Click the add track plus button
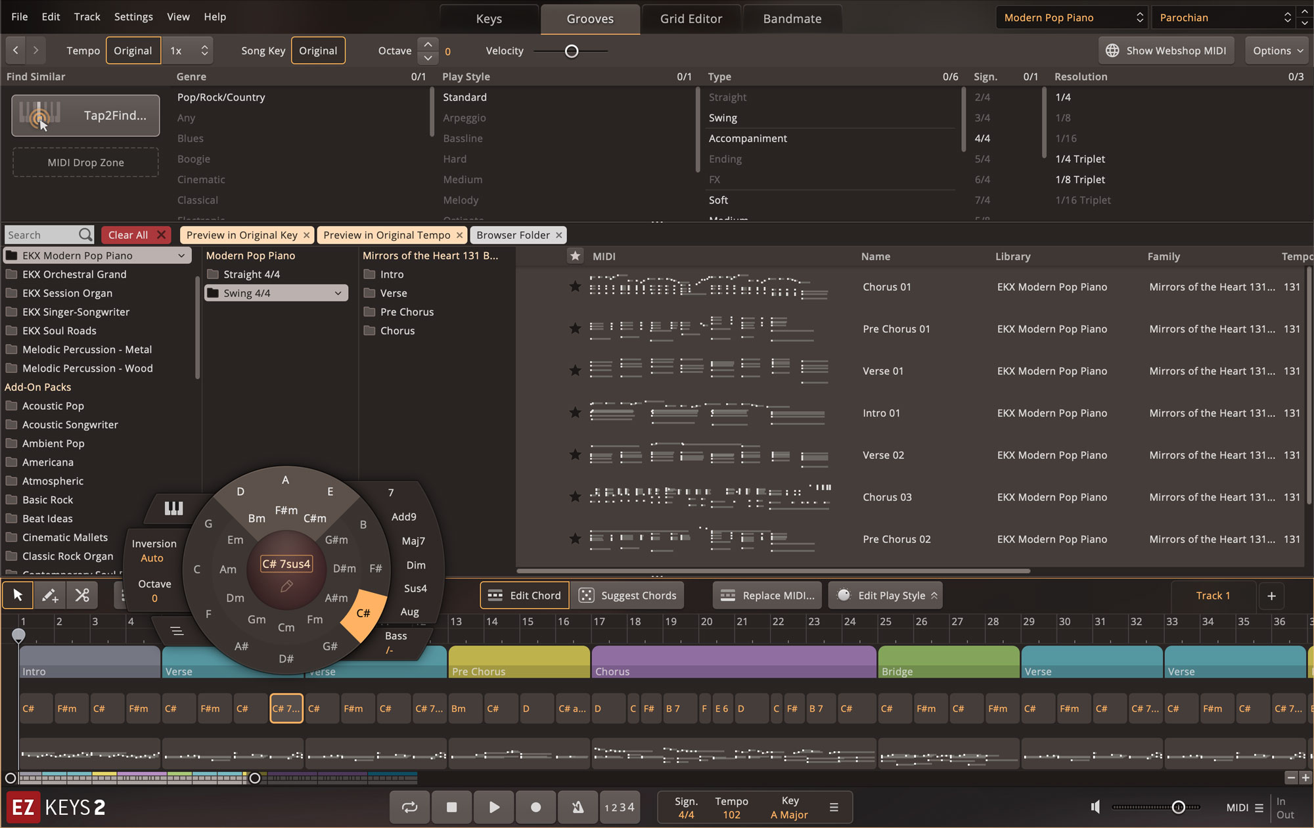This screenshot has height=828, width=1314. 1271,596
